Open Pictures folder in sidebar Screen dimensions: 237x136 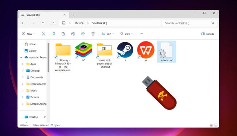[33, 97]
